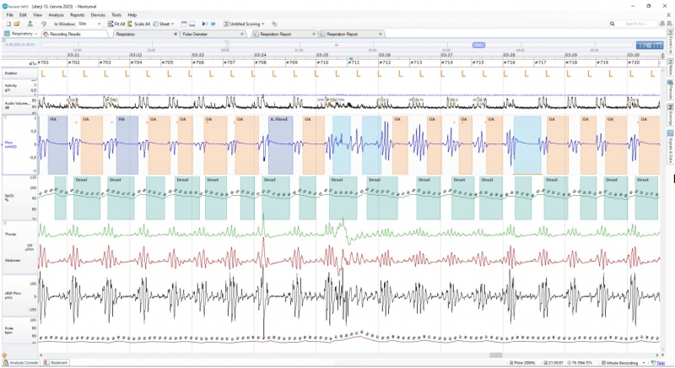Click the search magnifier icon

[613, 24]
